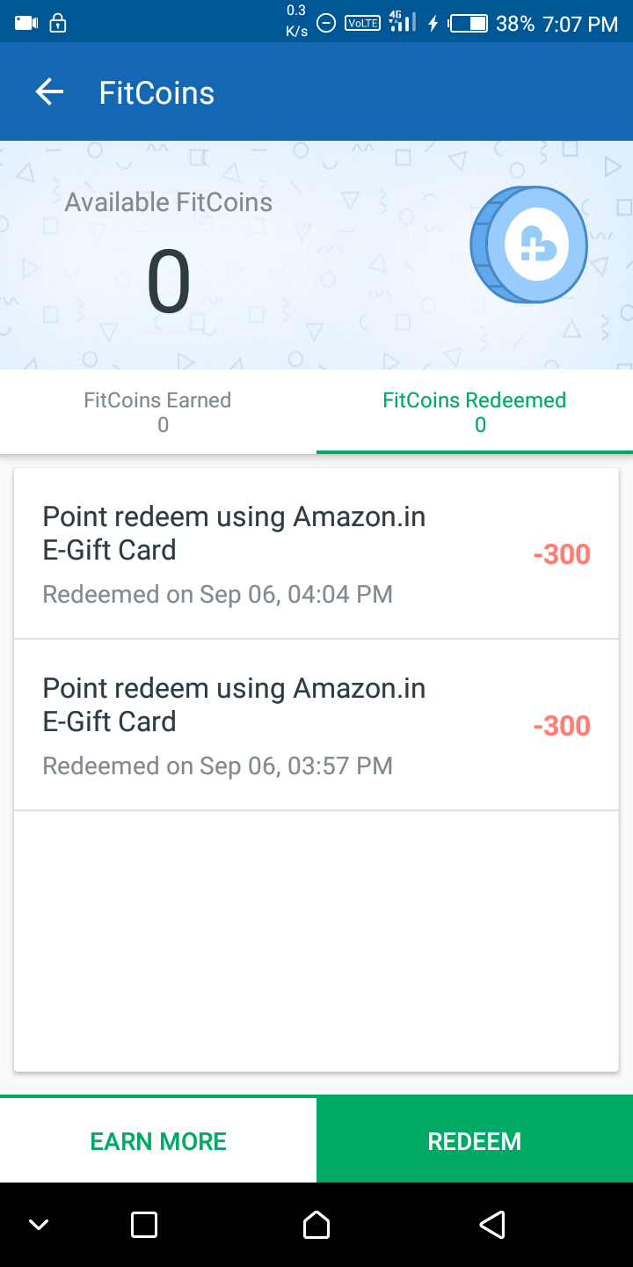Tap the signal strength bars icon
Viewport: 633px width, 1267px height.
pos(402,22)
